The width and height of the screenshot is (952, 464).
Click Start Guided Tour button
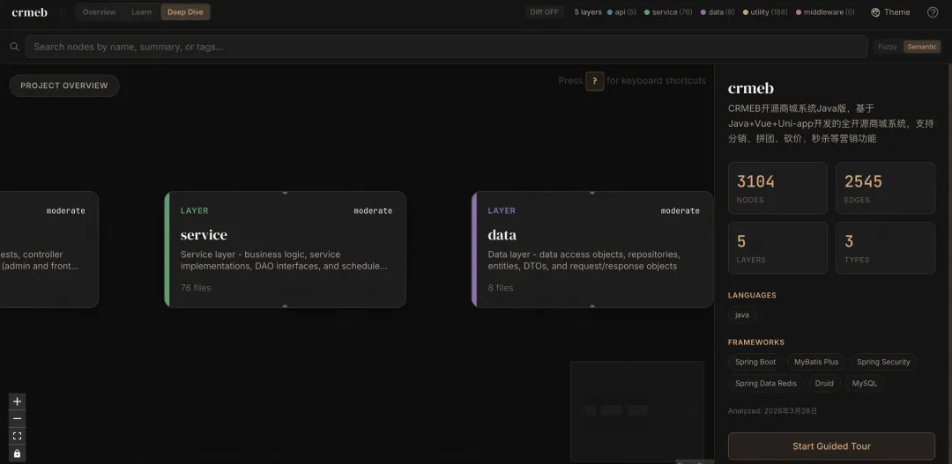pyautogui.click(x=831, y=446)
